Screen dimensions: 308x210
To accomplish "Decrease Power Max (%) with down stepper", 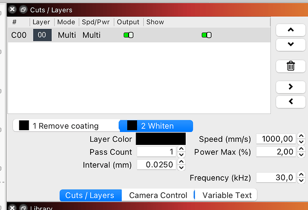I will point(301,155).
